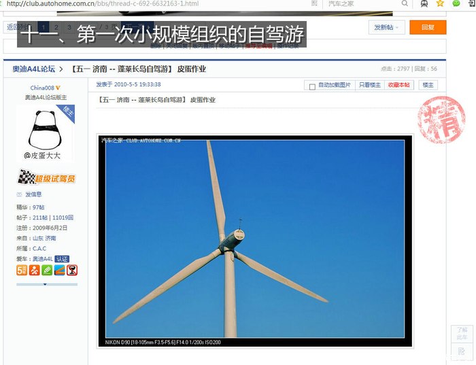Click the browser address bar URL
The height and width of the screenshot is (365, 476).
click(x=102, y=4)
